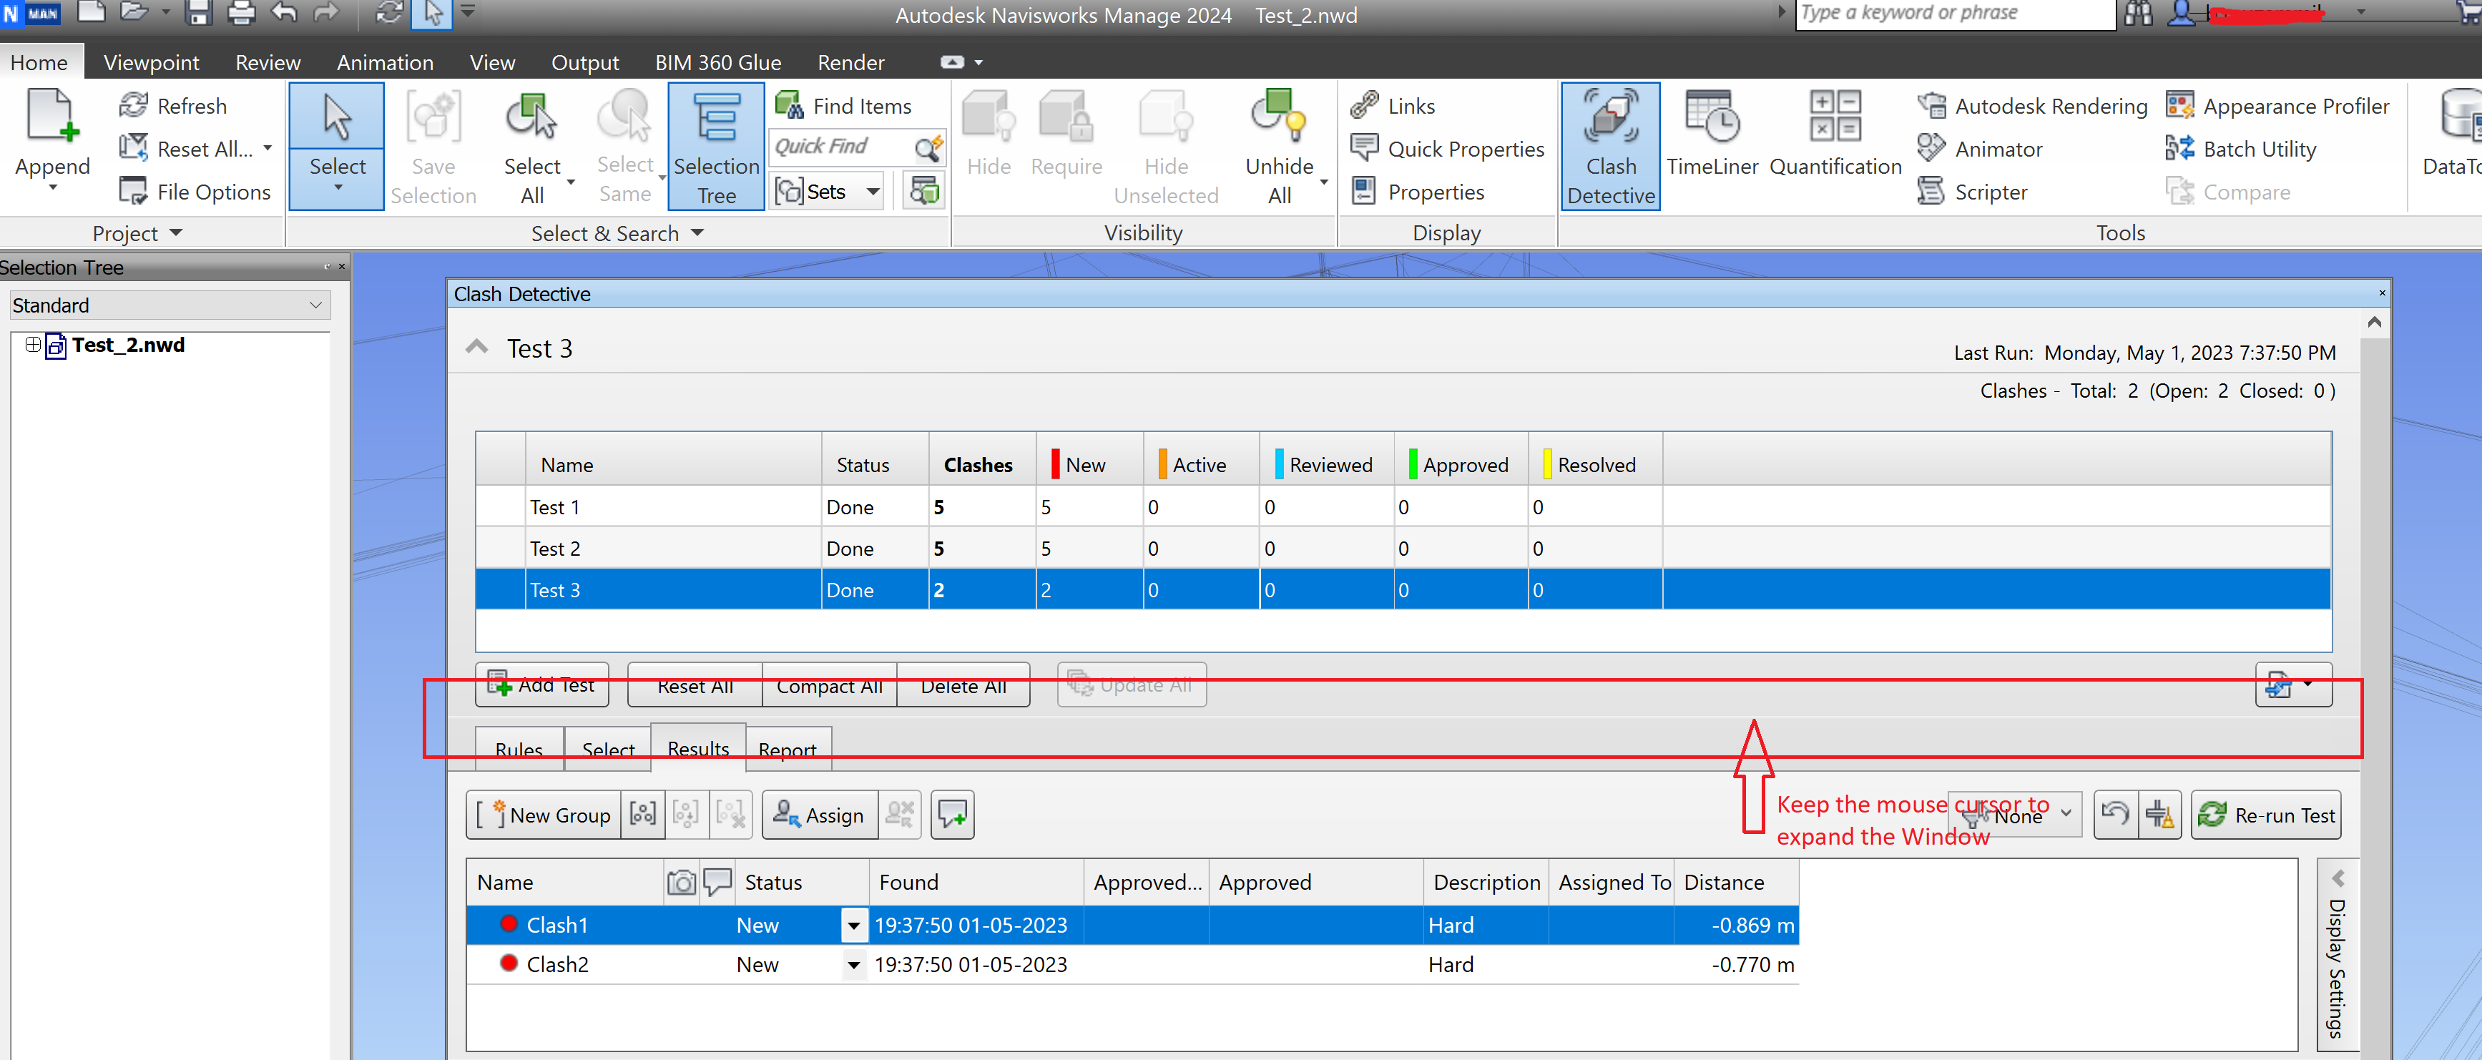The image size is (2482, 1060).
Task: Select the Test 1 row in tests table
Action: pos(1403,507)
